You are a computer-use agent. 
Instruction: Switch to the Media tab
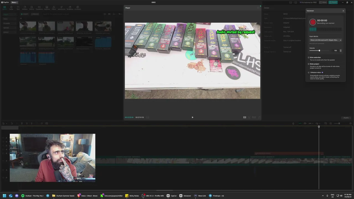pos(4,8)
